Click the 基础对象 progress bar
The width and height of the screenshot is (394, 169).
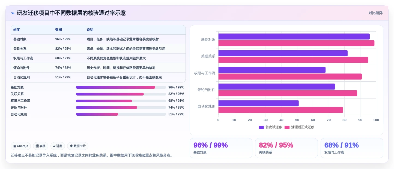click(x=121, y=87)
